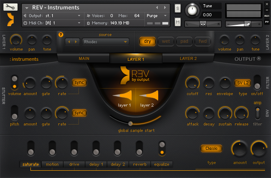Select the delay 1 effect tab
This screenshot has width=271, height=178.
(x=96, y=164)
